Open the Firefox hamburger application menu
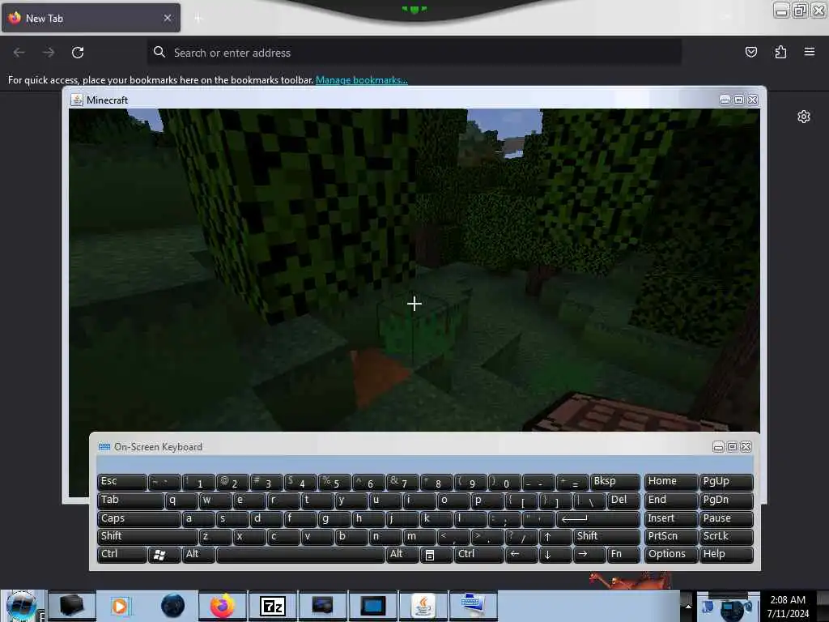 click(x=810, y=52)
